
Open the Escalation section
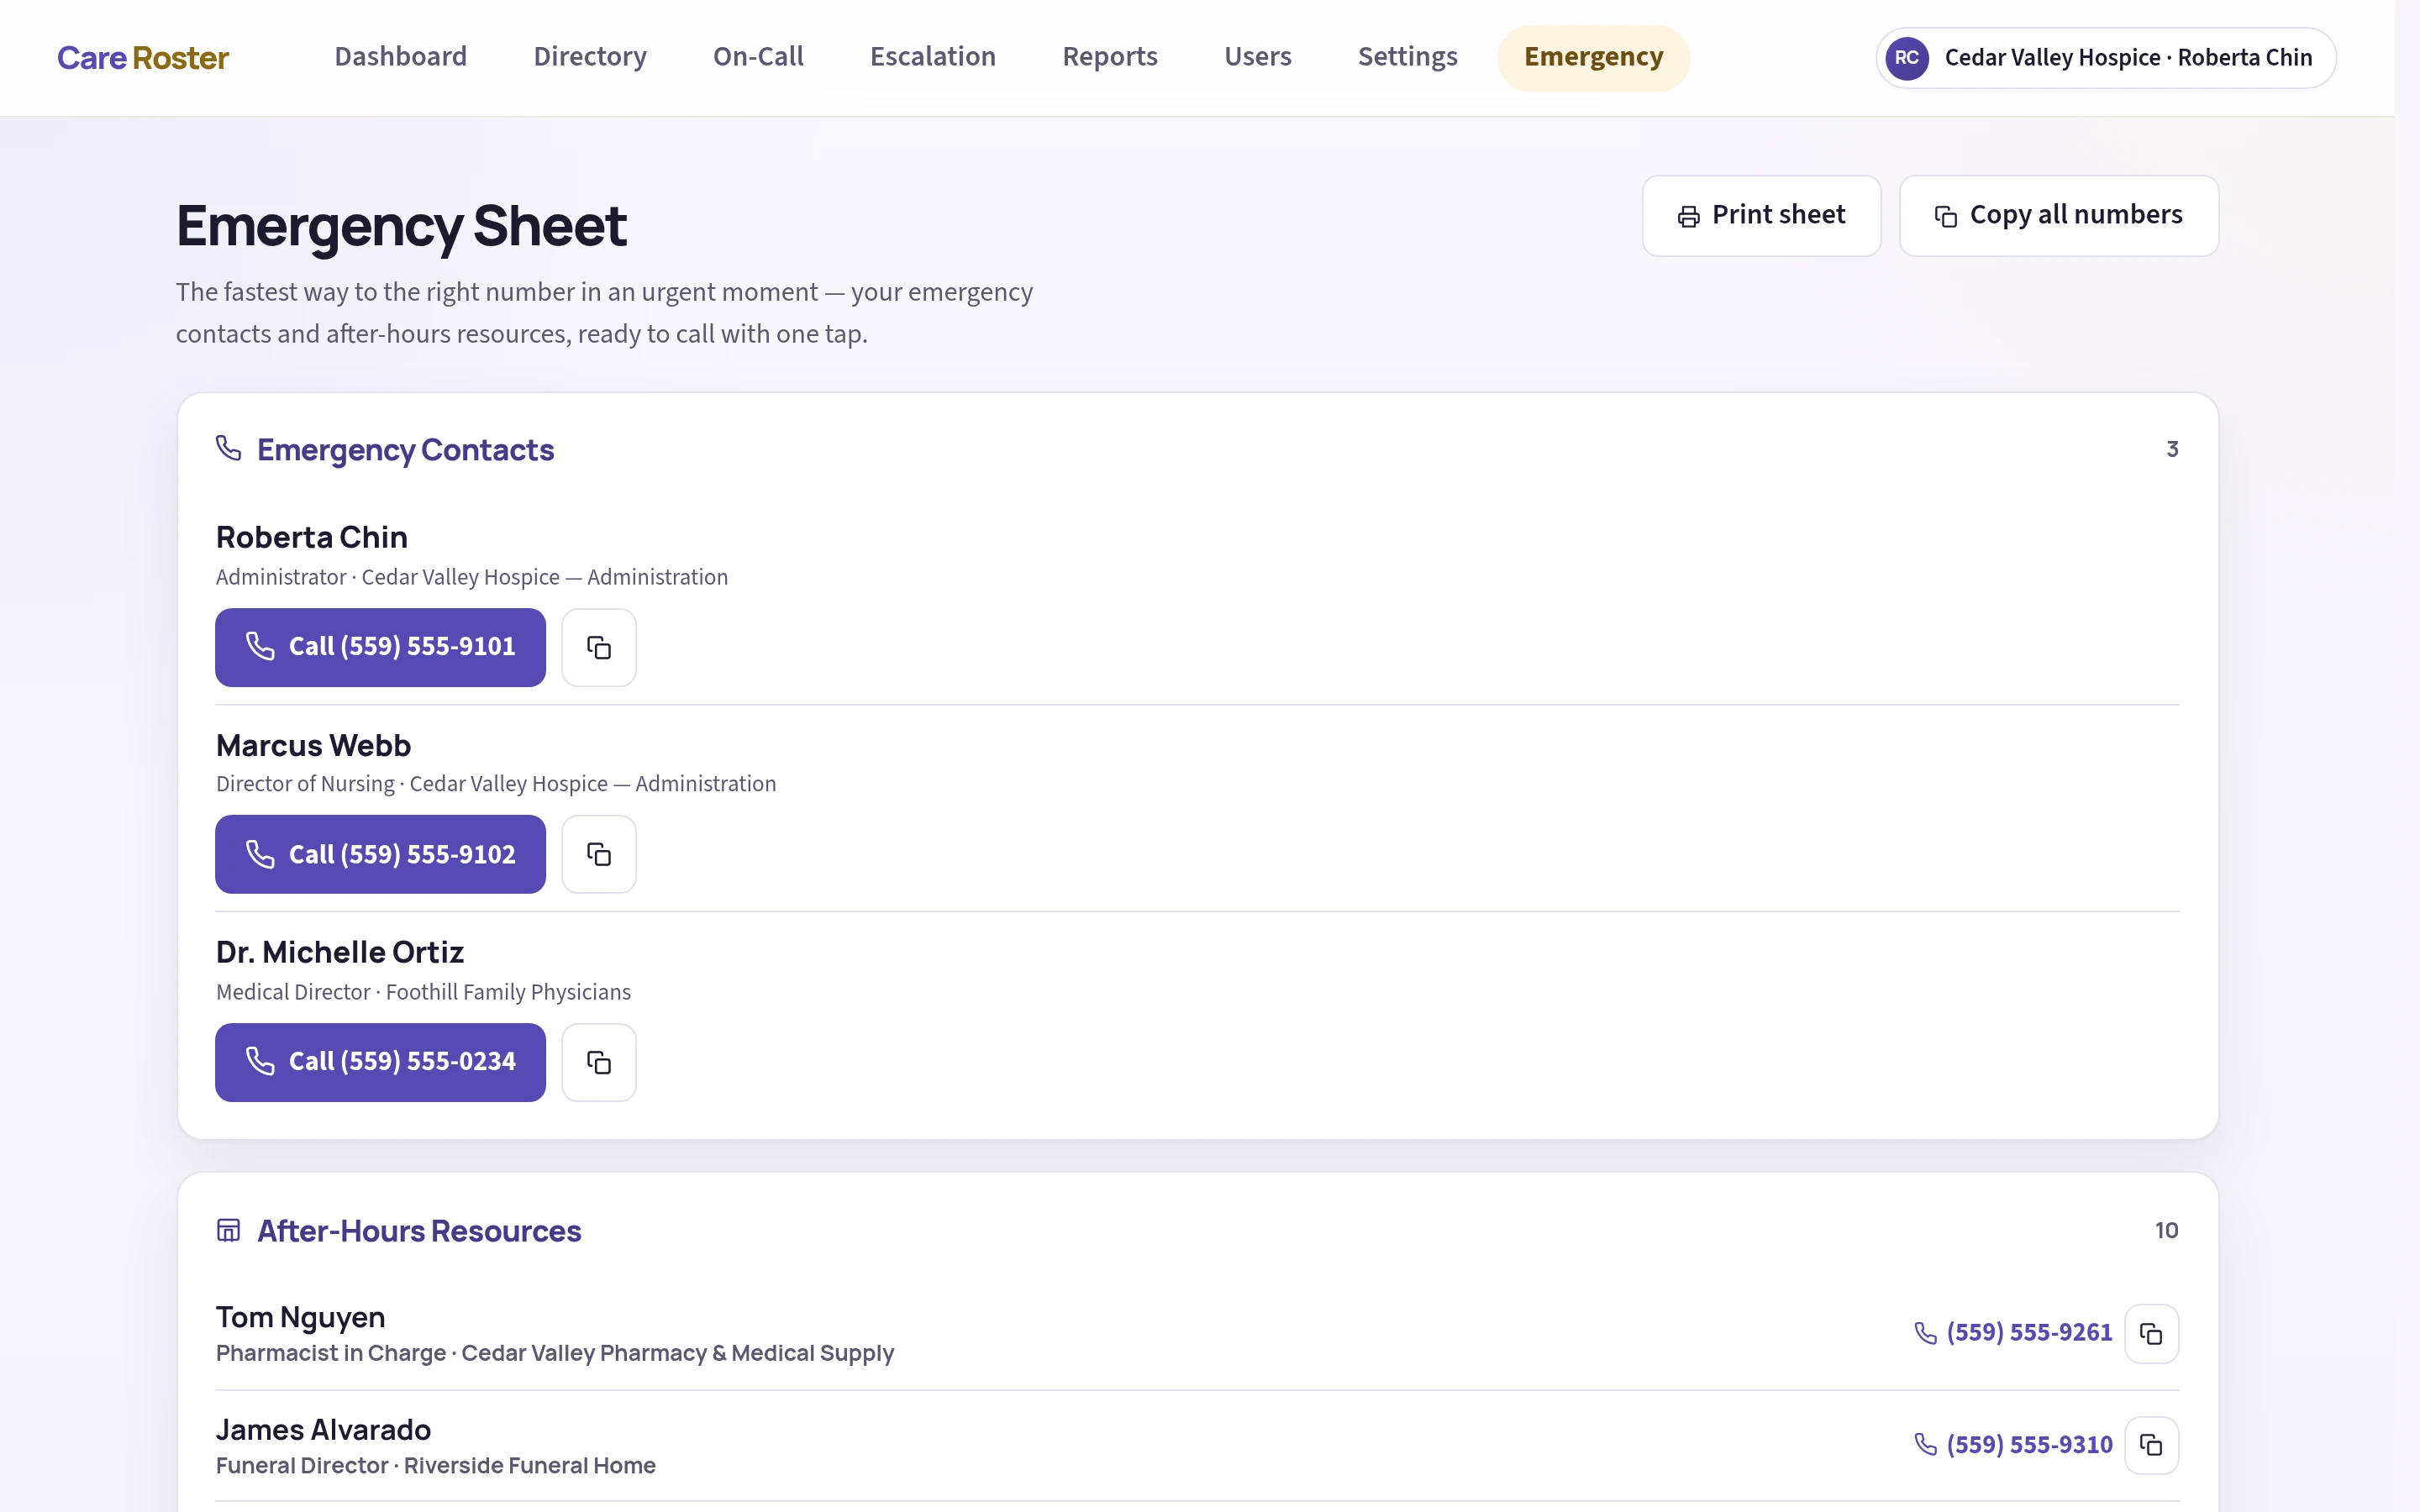tap(933, 57)
